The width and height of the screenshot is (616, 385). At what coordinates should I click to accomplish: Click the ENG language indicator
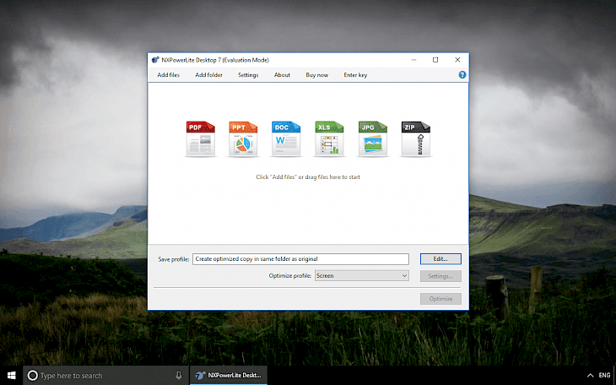pyautogui.click(x=604, y=376)
